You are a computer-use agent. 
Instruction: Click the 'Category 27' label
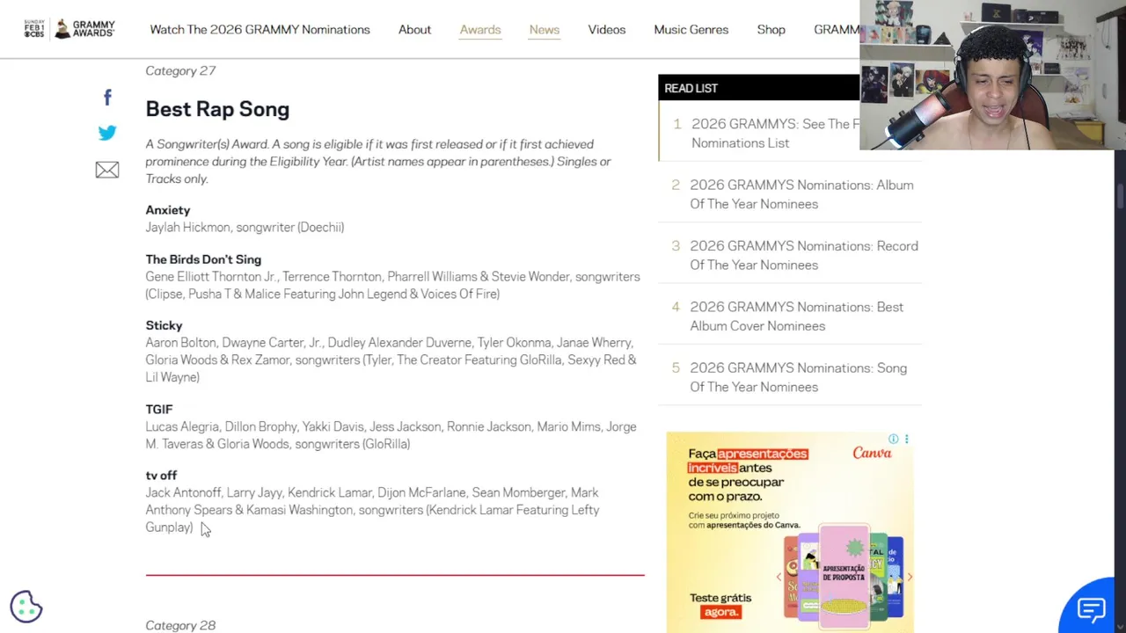[180, 70]
